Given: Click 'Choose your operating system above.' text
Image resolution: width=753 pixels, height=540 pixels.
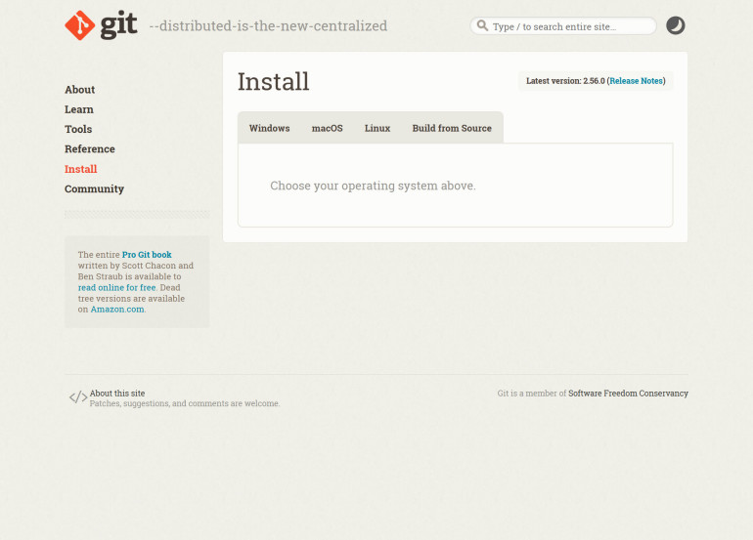Looking at the screenshot, I should click(x=373, y=186).
